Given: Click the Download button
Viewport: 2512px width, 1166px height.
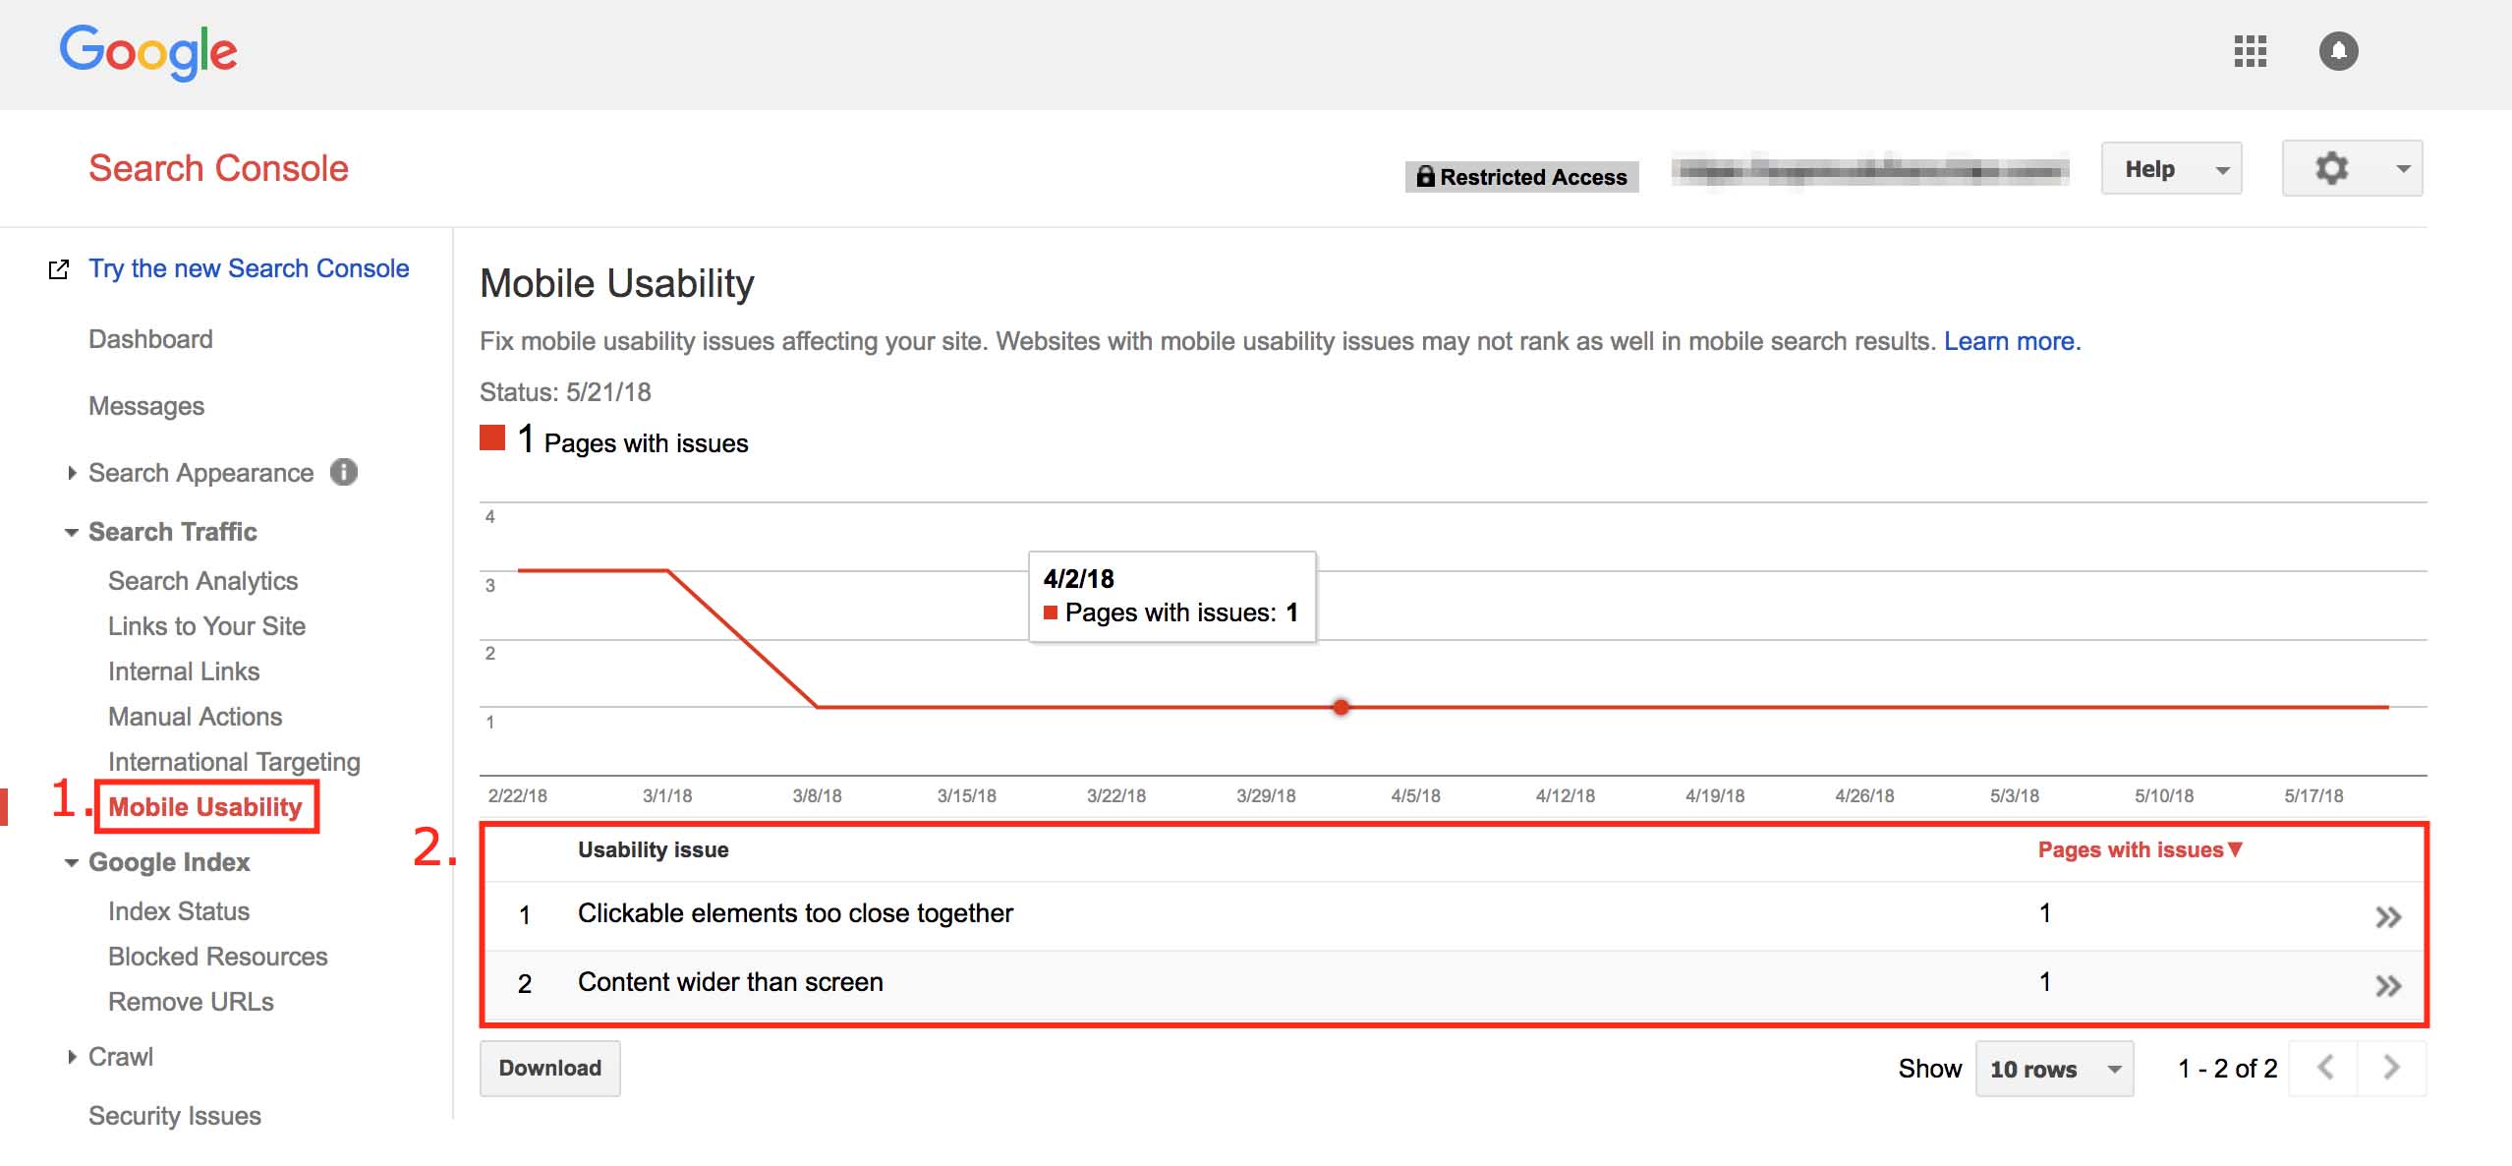Looking at the screenshot, I should [549, 1068].
